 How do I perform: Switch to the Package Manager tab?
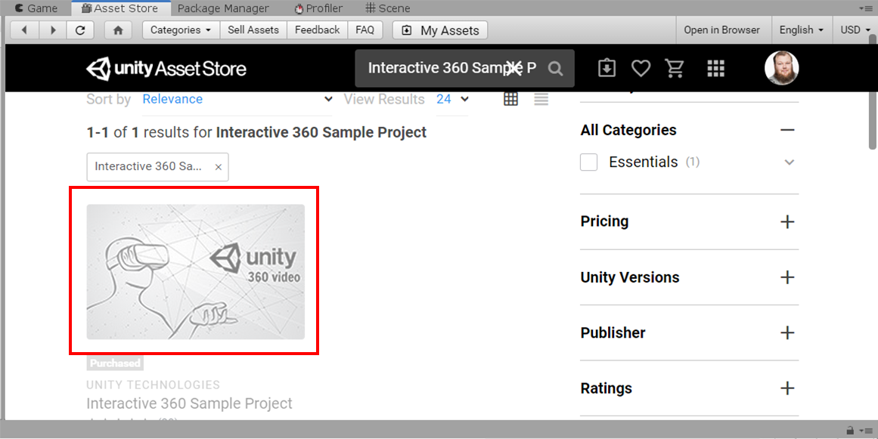point(223,8)
